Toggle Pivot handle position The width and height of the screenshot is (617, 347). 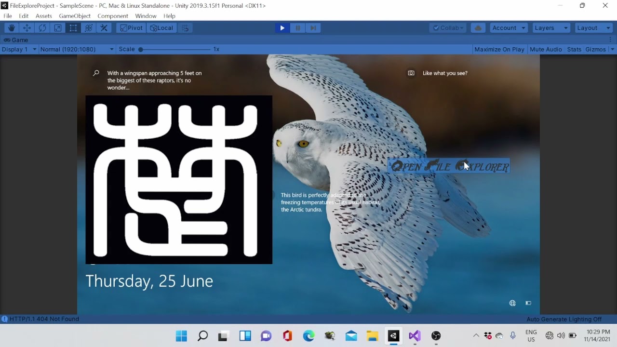pyautogui.click(x=132, y=28)
